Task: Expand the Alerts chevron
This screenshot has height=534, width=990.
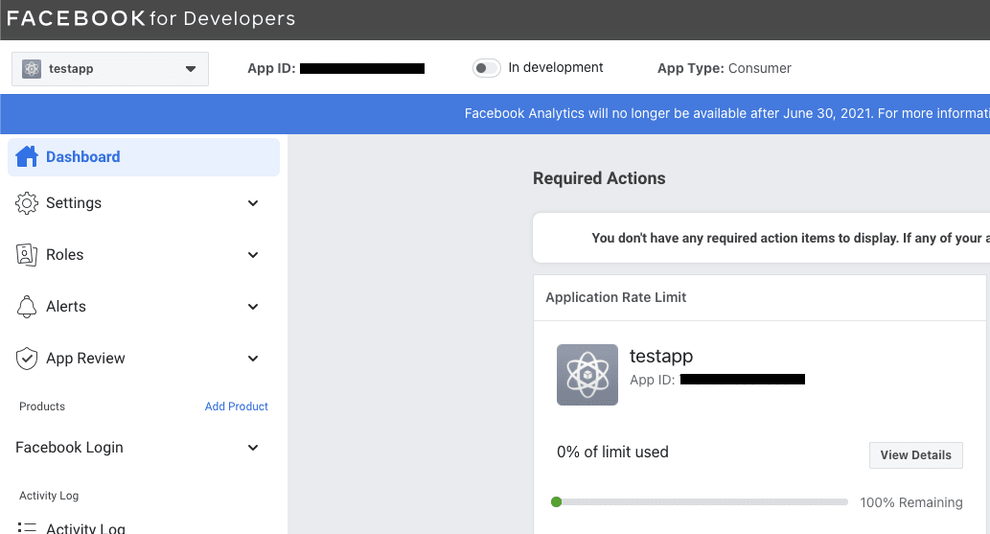Action: [x=253, y=307]
